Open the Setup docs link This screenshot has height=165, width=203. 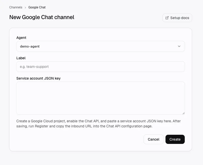pyautogui.click(x=177, y=18)
